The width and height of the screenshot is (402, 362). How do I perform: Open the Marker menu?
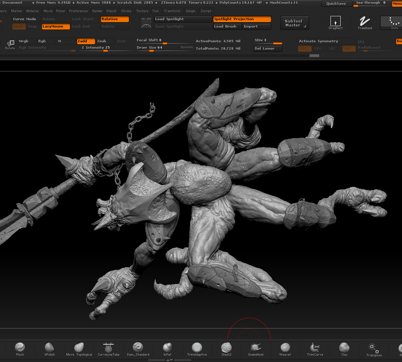click(x=16, y=11)
